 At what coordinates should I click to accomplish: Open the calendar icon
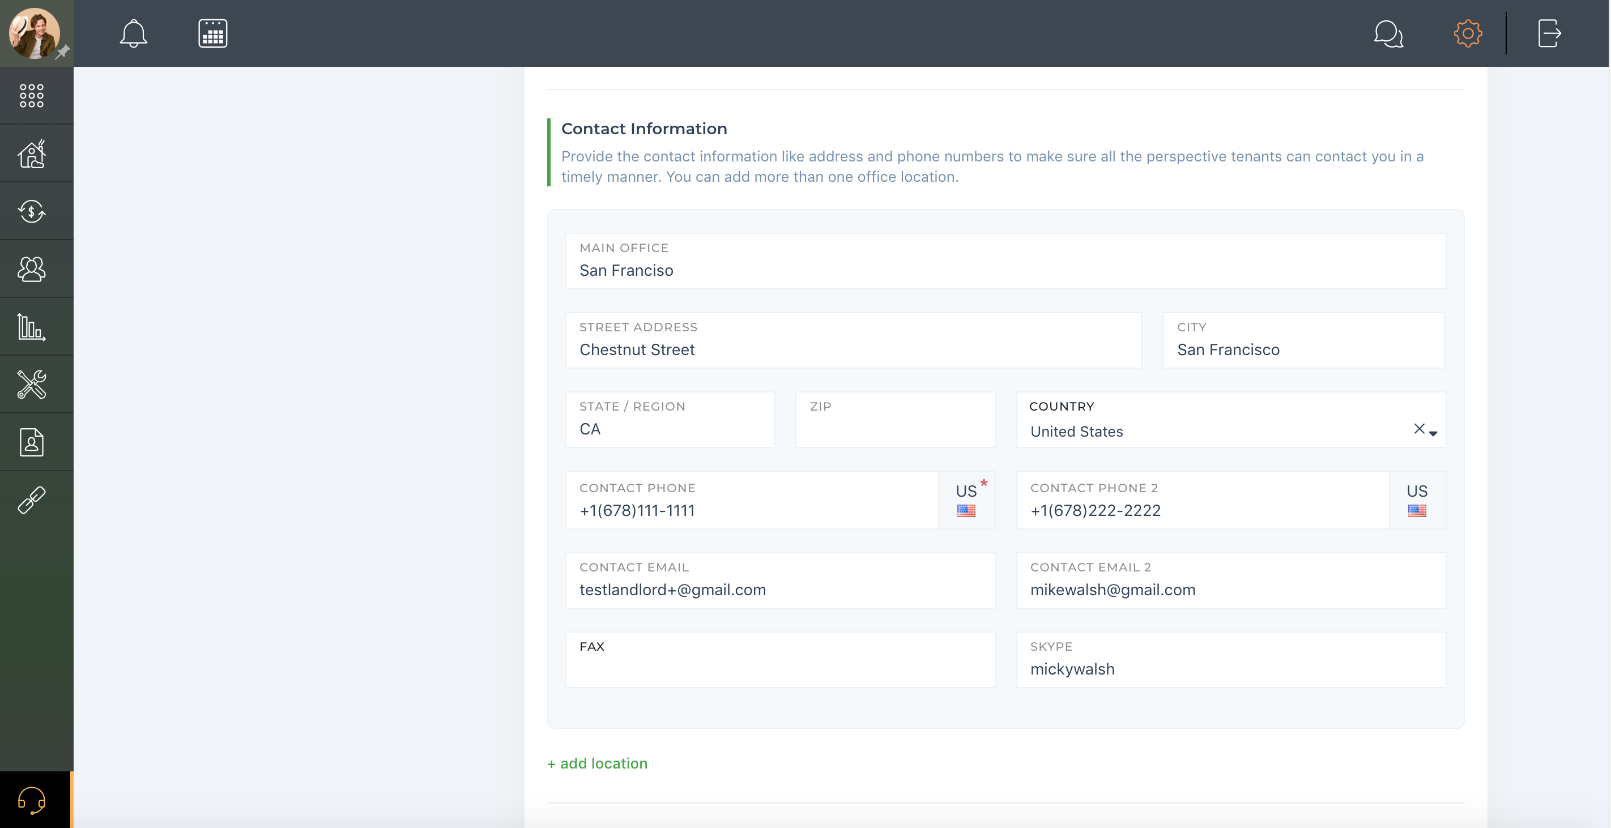click(x=212, y=33)
